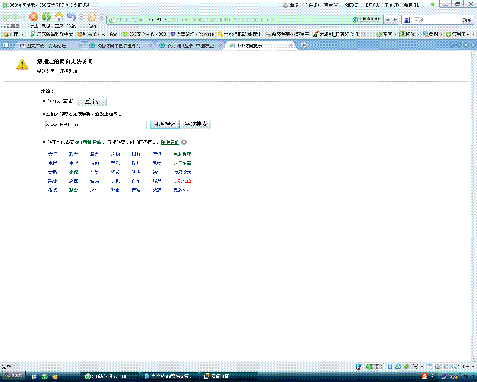Expand the address bar history dropdown
The image size is (477, 382).
388,19
